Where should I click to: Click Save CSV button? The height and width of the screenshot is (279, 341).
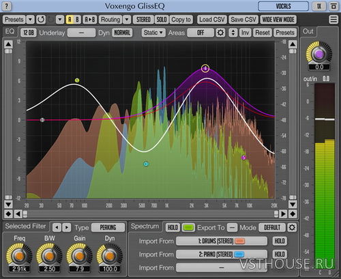(243, 20)
